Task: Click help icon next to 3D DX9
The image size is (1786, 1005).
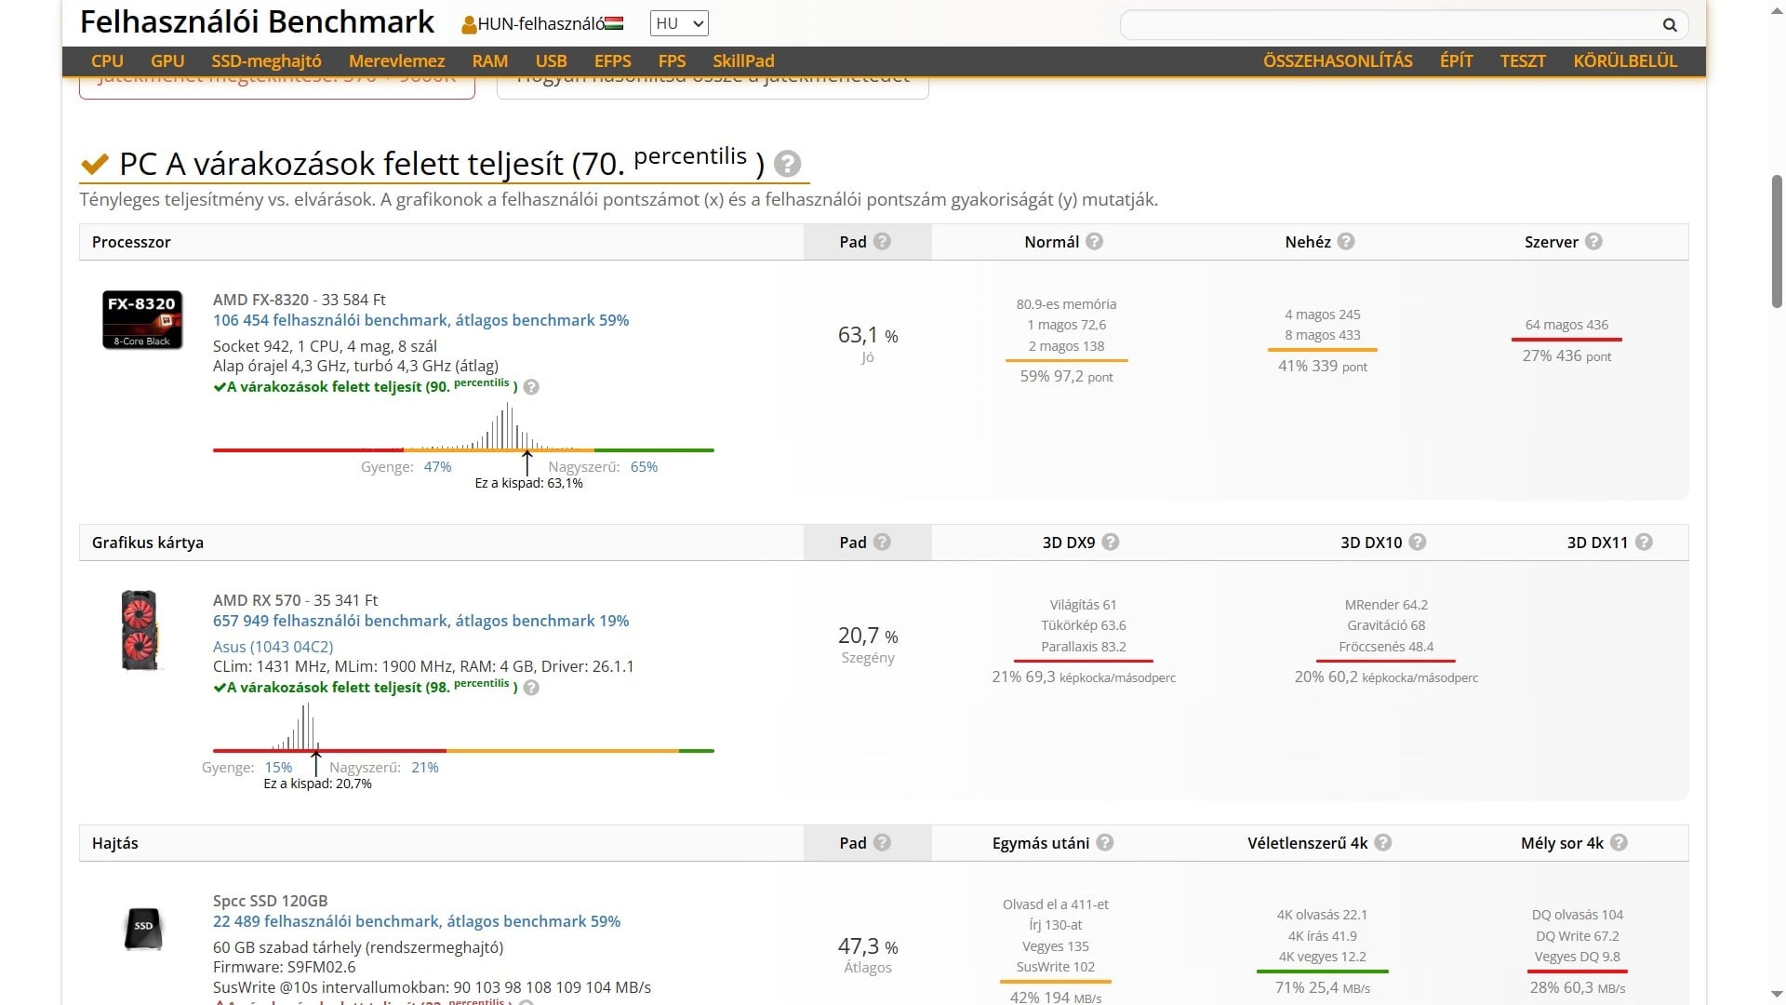Action: click(1110, 543)
